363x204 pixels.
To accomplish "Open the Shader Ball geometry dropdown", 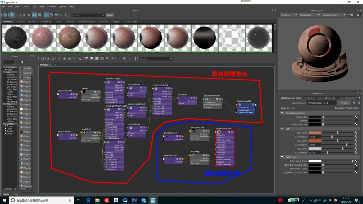I will pyautogui.click(x=310, y=15).
